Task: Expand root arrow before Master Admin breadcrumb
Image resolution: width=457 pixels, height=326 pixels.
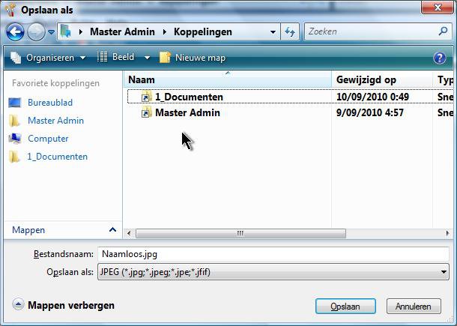Action: tap(81, 31)
